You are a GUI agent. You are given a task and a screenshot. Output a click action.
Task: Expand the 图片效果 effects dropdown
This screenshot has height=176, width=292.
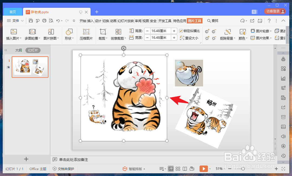pos(271,38)
